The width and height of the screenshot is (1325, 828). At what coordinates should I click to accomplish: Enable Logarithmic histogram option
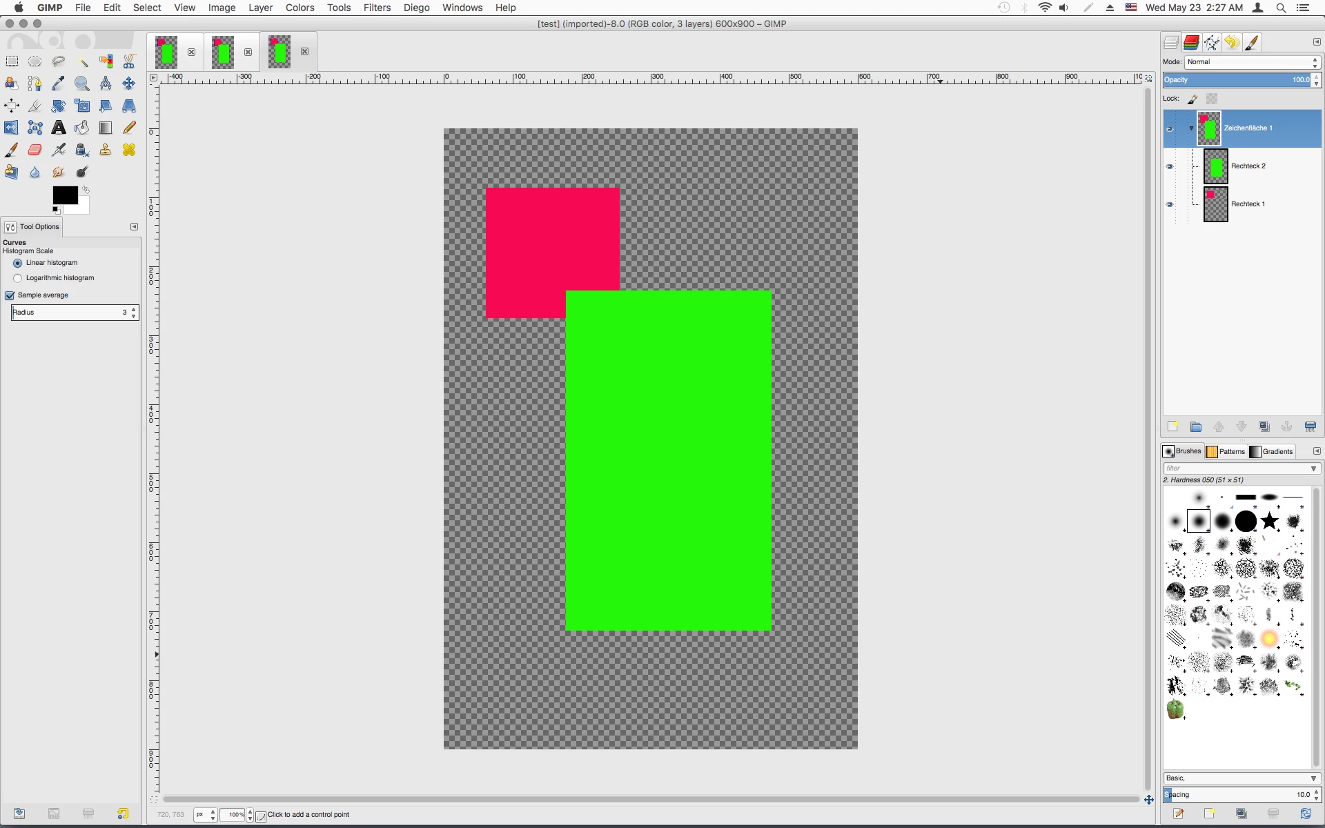click(18, 278)
